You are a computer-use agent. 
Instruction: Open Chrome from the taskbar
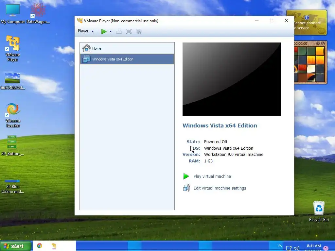coord(40,246)
